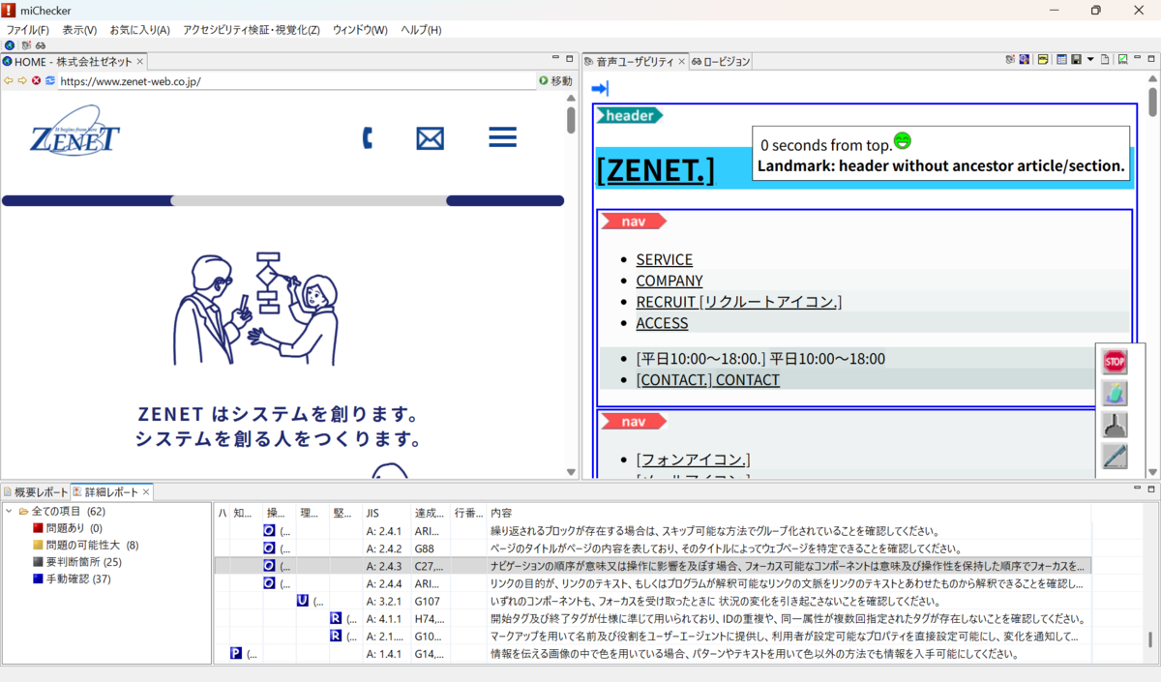The width and height of the screenshot is (1161, 682).
Task: Click the voice usability panel vertical scrollbar thumb
Action: [x=1152, y=102]
